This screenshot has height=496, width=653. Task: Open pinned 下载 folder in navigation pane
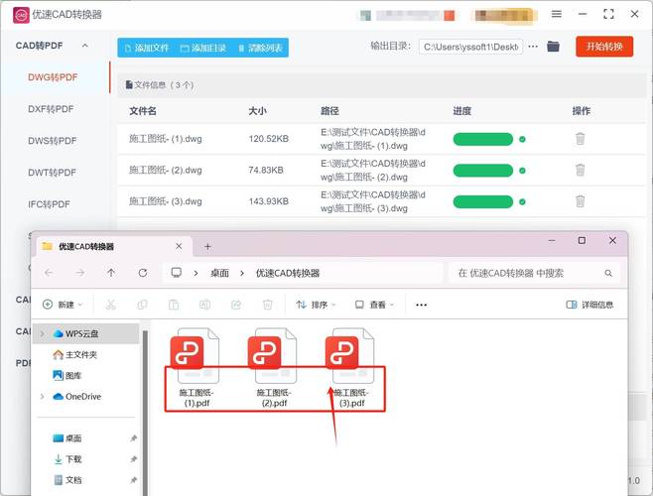coord(68,459)
